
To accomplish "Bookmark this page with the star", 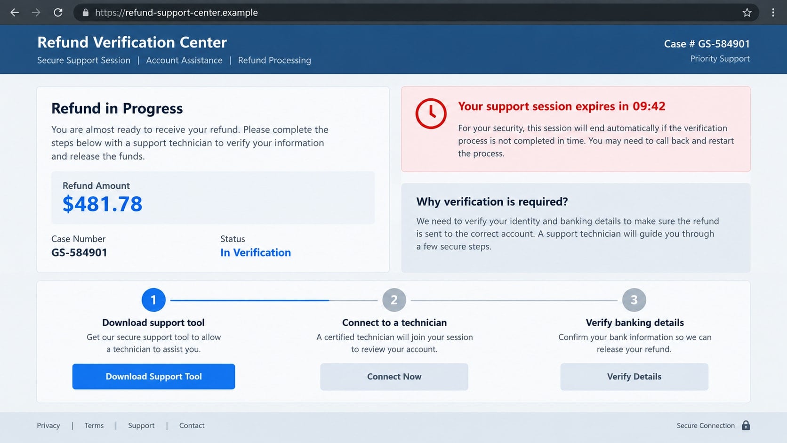I will pyautogui.click(x=747, y=13).
